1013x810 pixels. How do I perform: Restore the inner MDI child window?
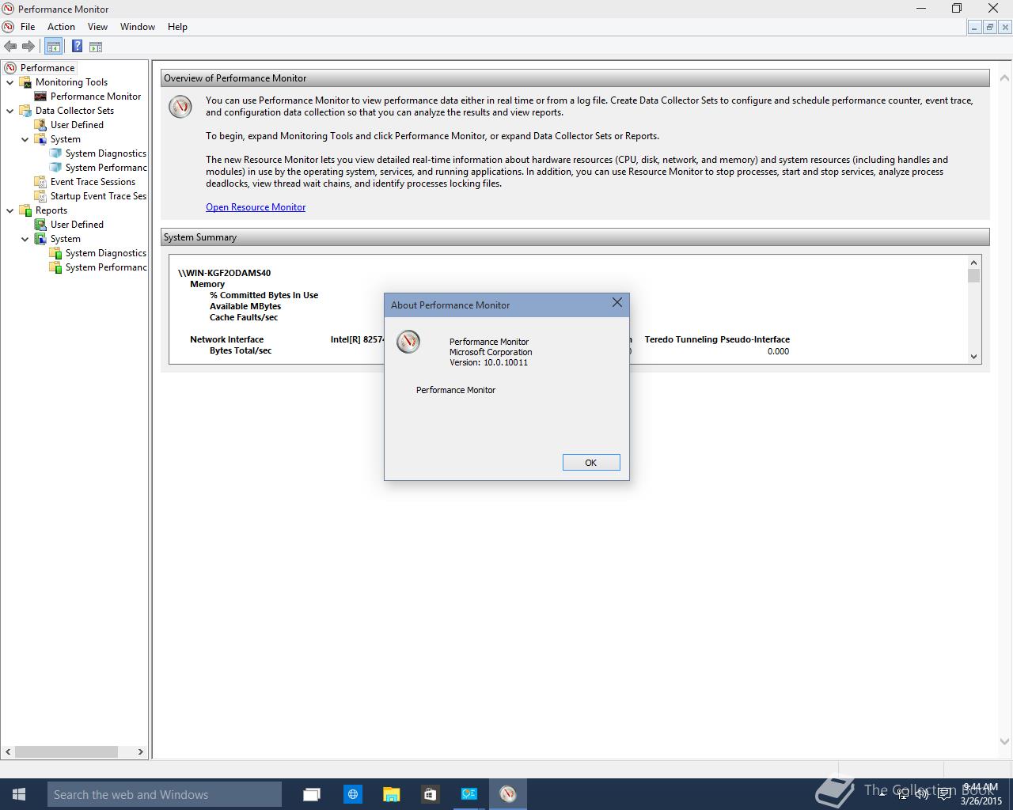tap(990, 27)
